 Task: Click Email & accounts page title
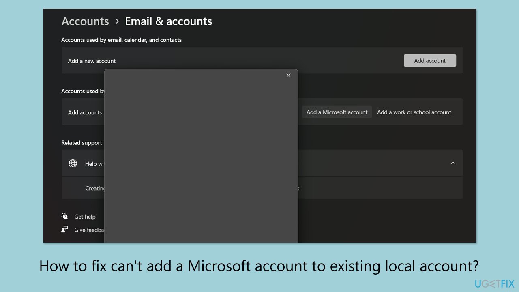[x=169, y=21]
